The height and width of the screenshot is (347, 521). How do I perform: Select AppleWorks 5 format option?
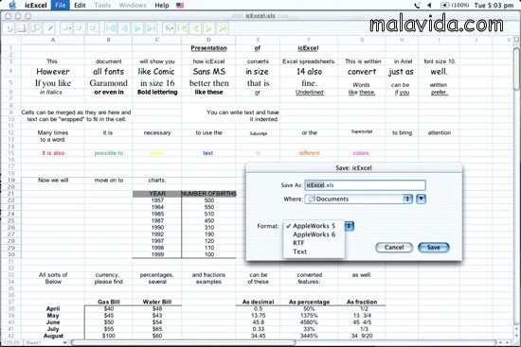pyautogui.click(x=314, y=226)
